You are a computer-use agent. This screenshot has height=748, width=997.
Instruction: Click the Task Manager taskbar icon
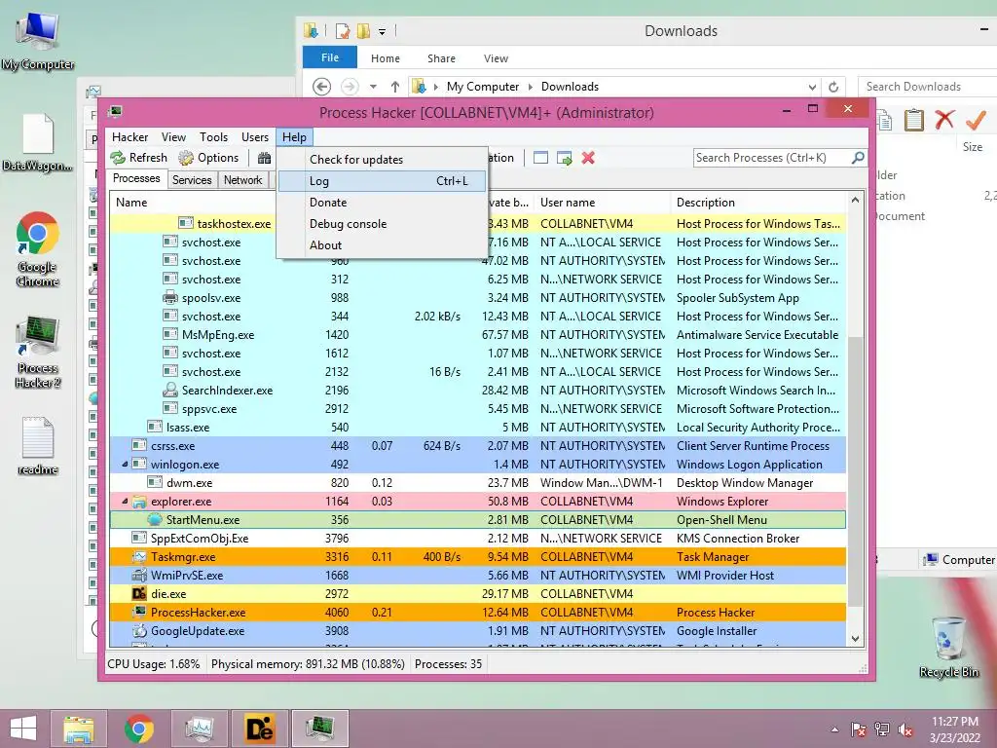click(200, 729)
